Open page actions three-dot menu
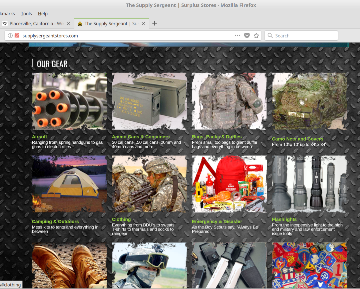 (x=237, y=36)
